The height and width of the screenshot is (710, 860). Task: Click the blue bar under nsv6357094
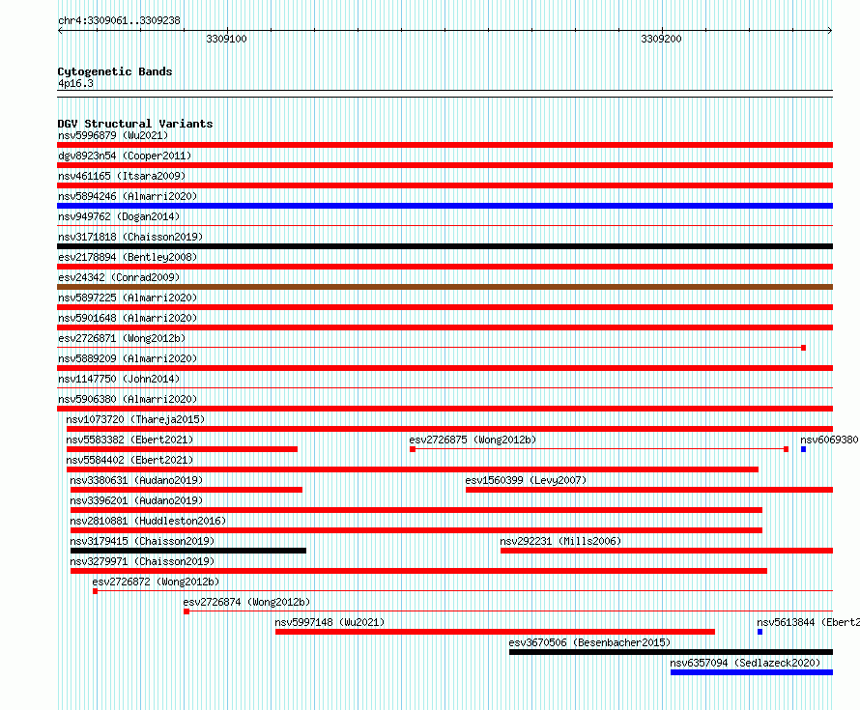752,672
